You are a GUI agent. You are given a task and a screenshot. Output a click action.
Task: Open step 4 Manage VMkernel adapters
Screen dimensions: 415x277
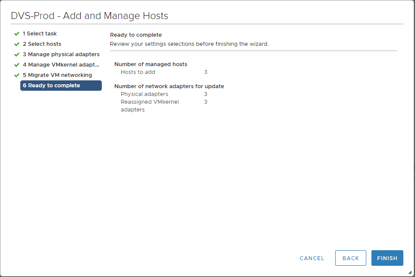click(x=62, y=64)
